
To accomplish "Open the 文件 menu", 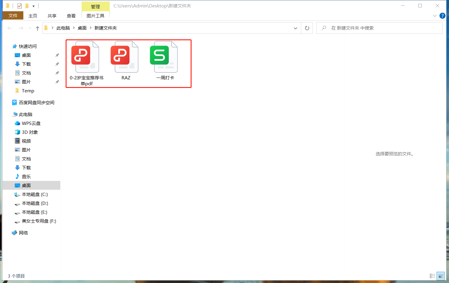I will pyautogui.click(x=13, y=16).
